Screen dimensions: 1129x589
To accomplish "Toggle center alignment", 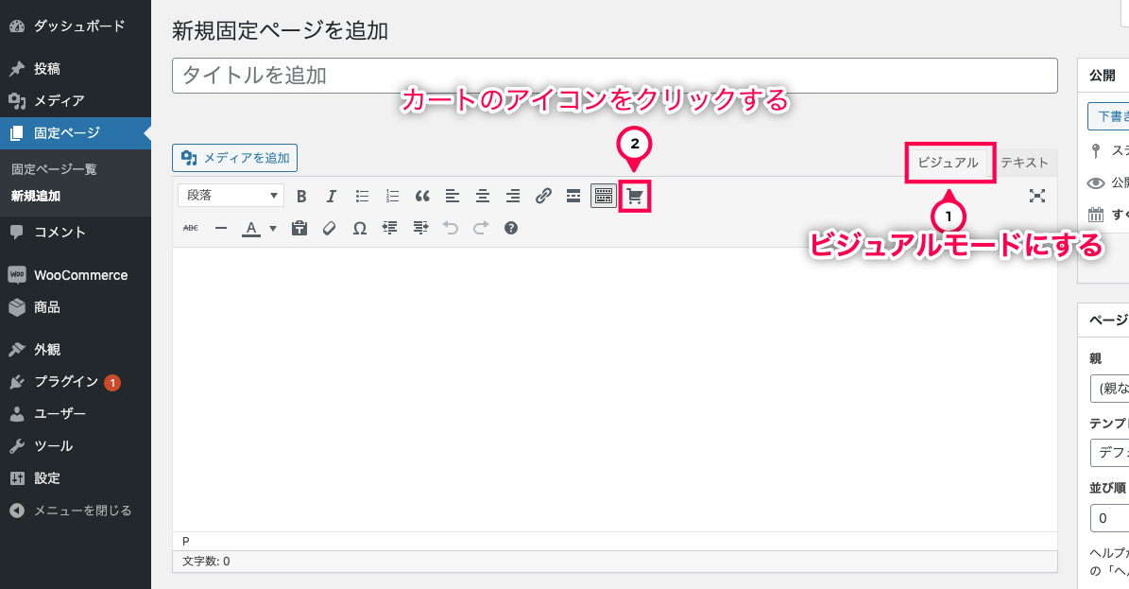I will [x=483, y=197].
